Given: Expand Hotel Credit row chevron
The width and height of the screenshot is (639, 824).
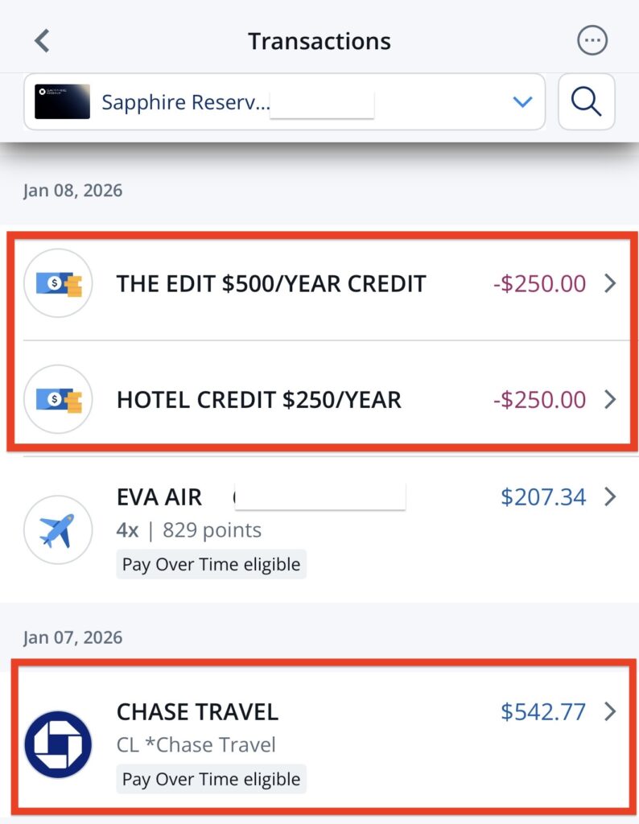Looking at the screenshot, I should tap(610, 400).
